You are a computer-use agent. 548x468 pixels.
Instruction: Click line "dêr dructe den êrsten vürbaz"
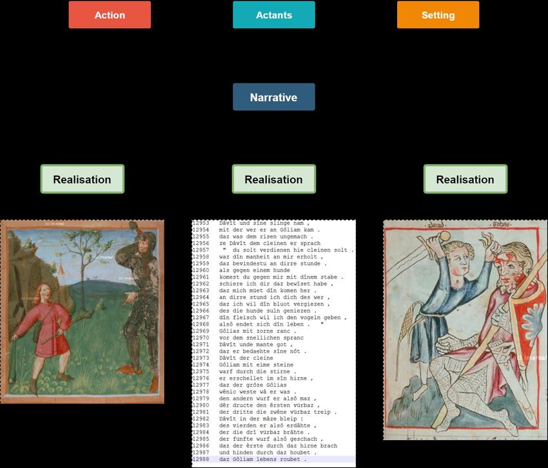[269, 405]
